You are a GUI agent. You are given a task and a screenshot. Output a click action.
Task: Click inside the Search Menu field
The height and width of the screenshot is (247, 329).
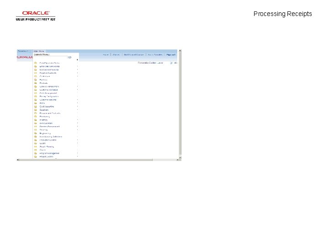pos(51,57)
